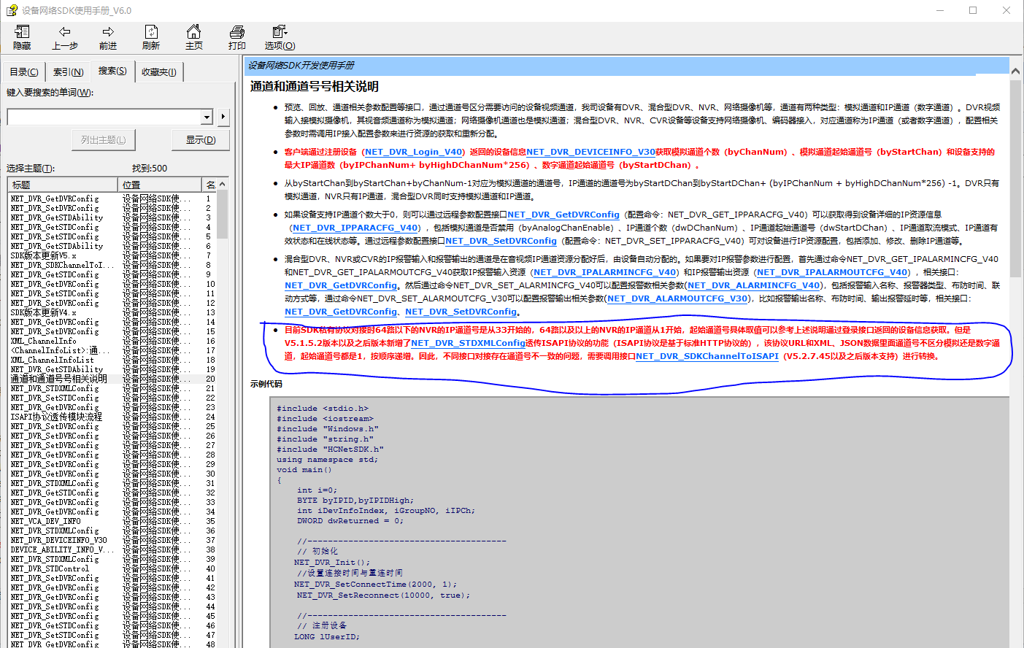Open the 主页 (Home) toolbar icon
The width and height of the screenshot is (1024, 648).
[194, 37]
